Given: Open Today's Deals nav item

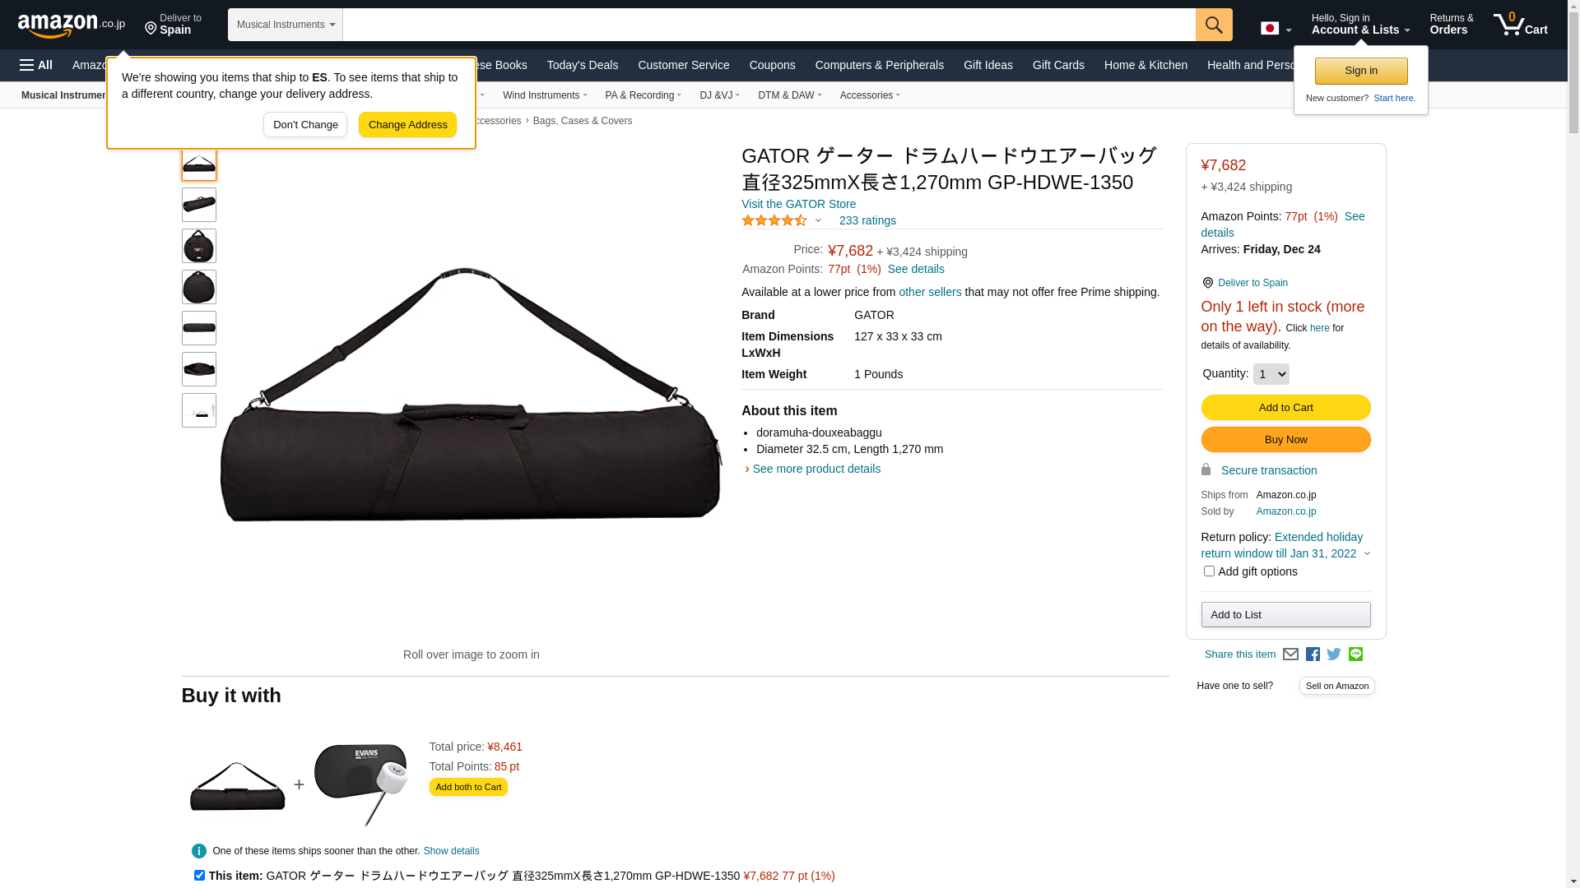Looking at the screenshot, I should click(x=583, y=65).
